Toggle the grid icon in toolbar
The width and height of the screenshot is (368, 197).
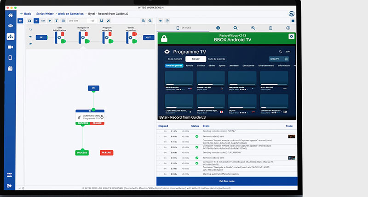(x=63, y=21)
